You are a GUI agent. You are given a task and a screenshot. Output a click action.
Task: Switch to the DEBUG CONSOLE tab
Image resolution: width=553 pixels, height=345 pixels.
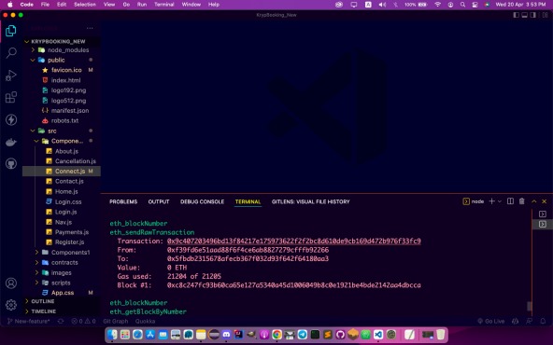[x=202, y=201]
